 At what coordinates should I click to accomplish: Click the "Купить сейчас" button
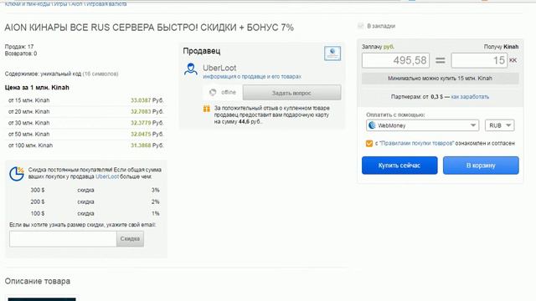399,166
